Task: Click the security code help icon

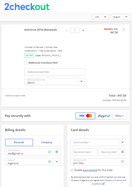Action: coord(122,152)
